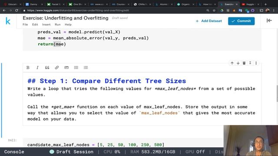Viewport: 278px width, 156px height.
Task: Click the Draft Session status dot
Action: pos(52,152)
